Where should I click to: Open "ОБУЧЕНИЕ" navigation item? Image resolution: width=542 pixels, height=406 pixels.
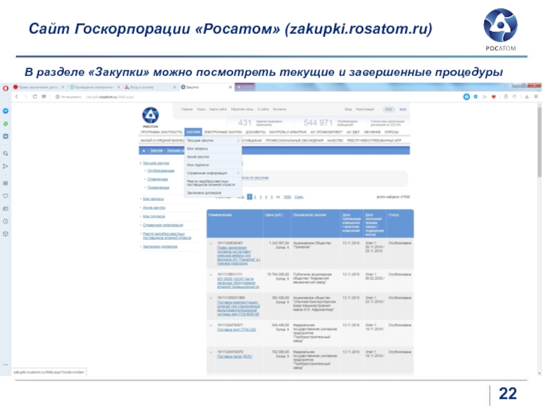(x=372, y=132)
